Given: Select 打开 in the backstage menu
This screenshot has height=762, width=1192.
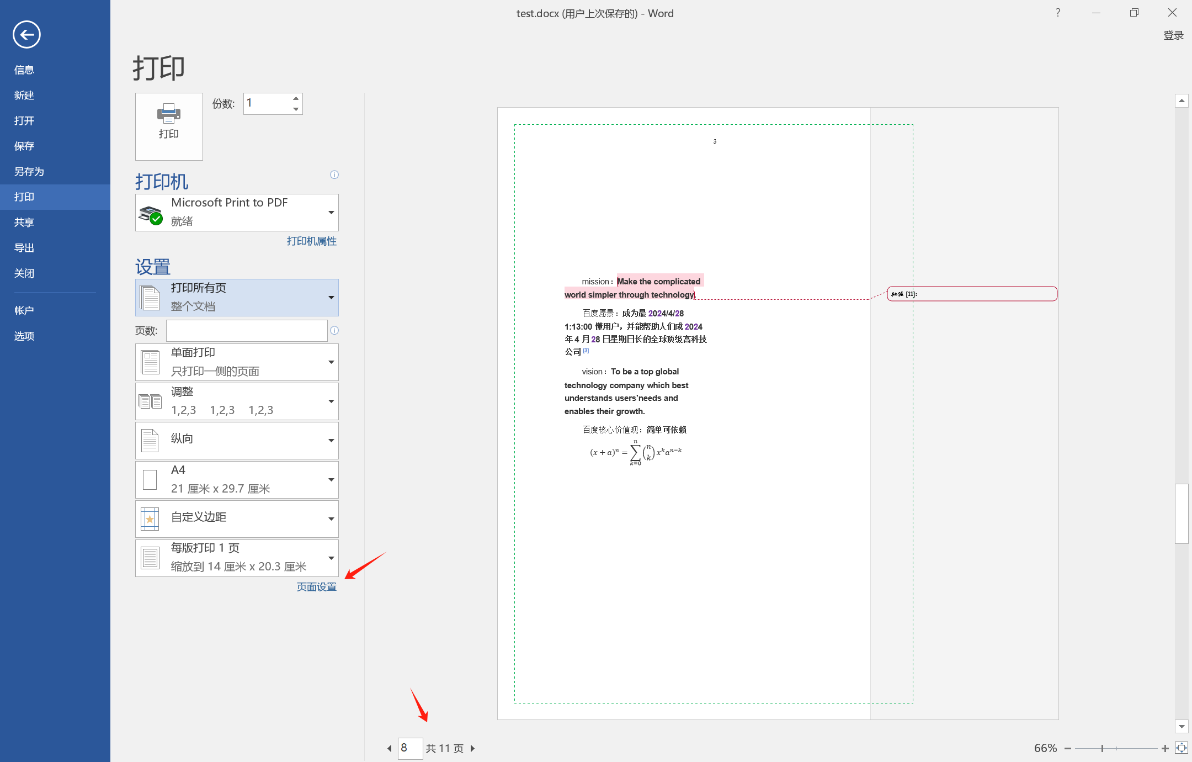Looking at the screenshot, I should (x=55, y=121).
